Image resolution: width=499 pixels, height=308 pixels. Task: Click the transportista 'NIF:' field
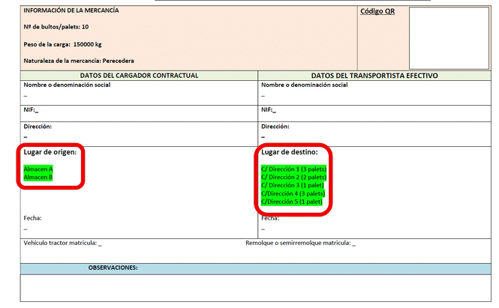[x=374, y=113]
